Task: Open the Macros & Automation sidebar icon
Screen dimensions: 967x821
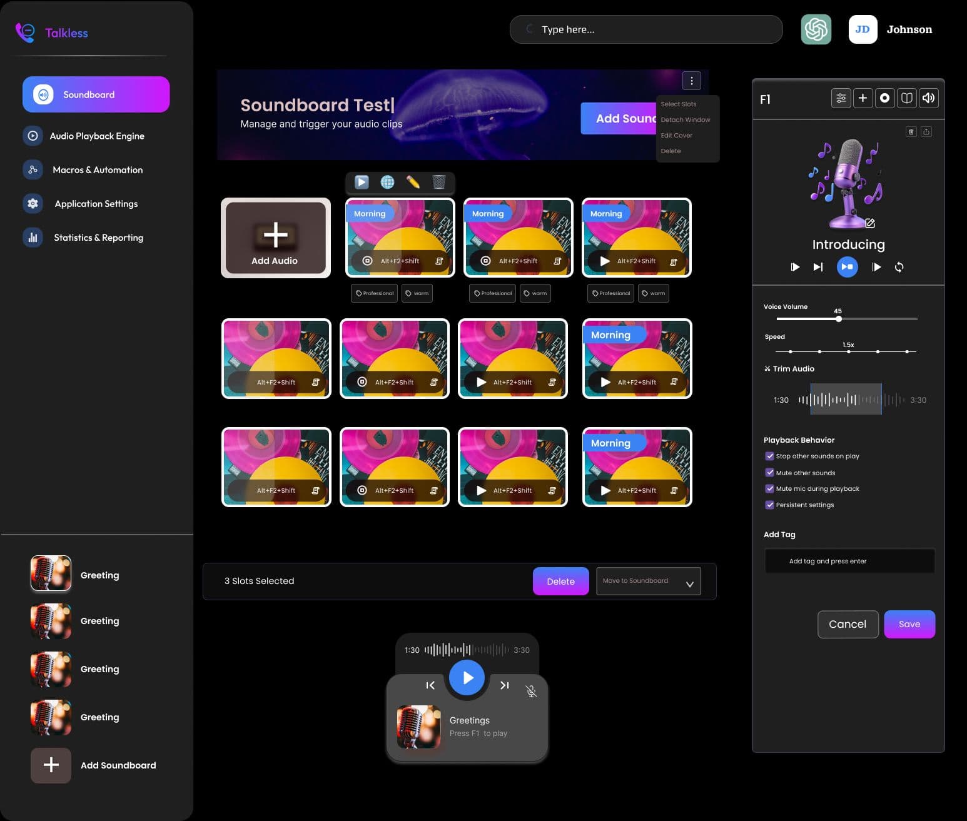Action: coord(33,169)
